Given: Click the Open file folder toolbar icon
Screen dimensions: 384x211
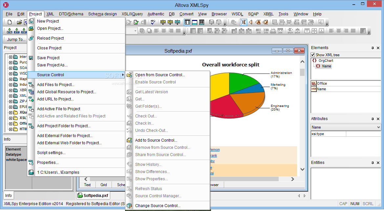Looking at the screenshot, I should click(19, 22).
